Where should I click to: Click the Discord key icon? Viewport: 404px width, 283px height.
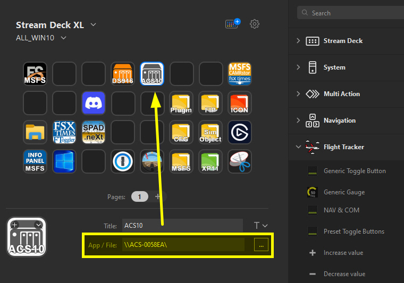tap(94, 103)
